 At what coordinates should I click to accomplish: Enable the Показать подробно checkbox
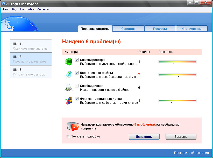point(68,136)
